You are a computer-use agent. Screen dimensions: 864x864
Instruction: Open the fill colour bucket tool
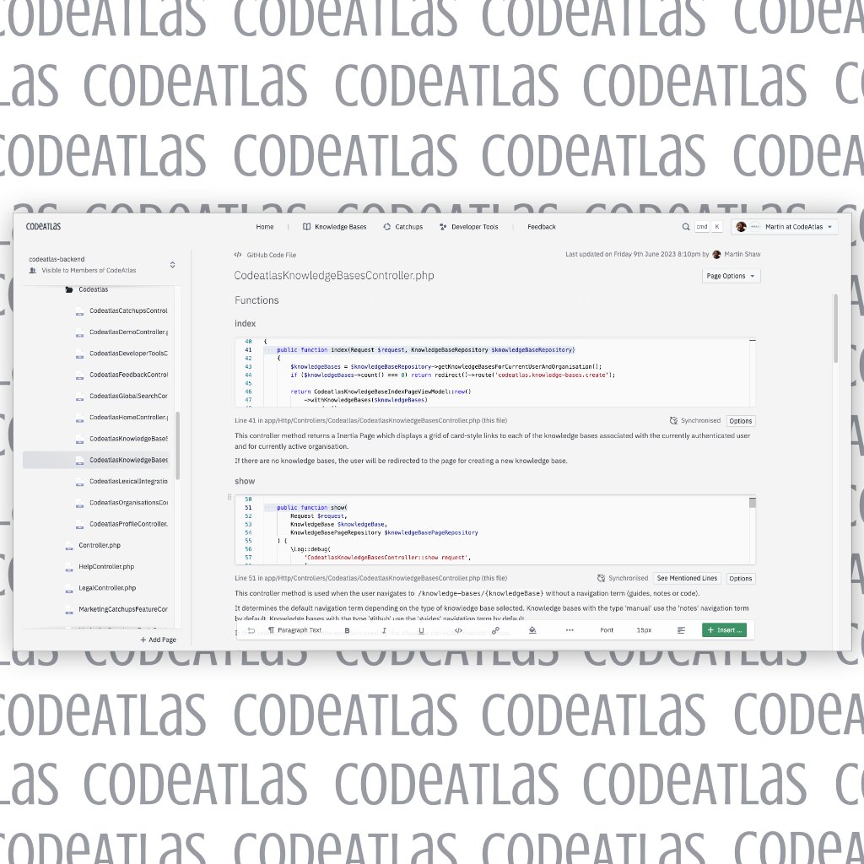click(532, 630)
